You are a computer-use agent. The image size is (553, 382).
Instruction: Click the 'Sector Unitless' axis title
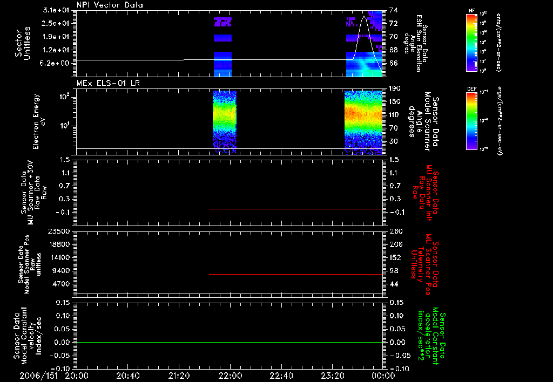tap(23, 43)
